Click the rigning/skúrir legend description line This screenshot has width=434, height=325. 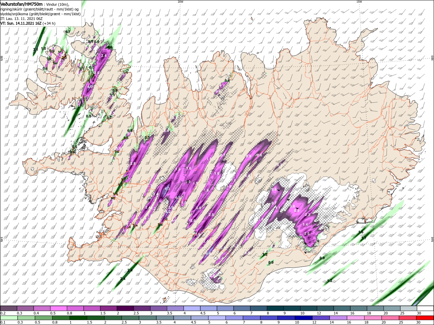click(x=40, y=9)
